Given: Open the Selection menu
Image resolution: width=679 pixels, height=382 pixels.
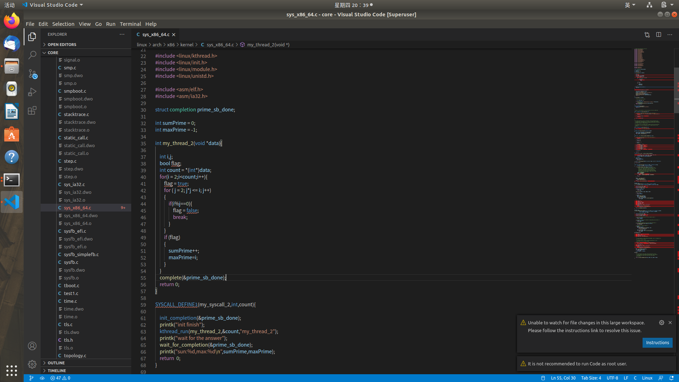Looking at the screenshot, I should click(63, 24).
